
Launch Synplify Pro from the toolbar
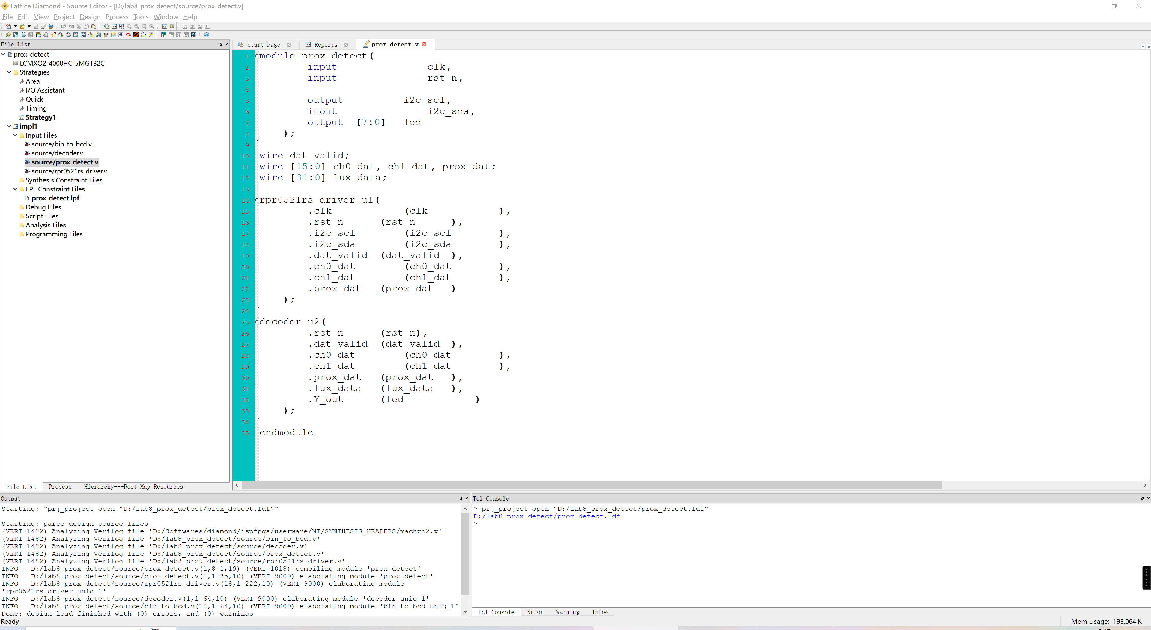point(121,35)
